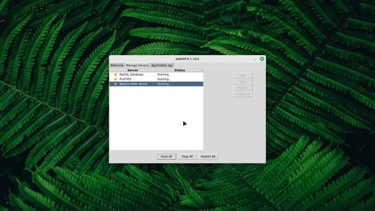Click the Stop All button

pos(187,156)
